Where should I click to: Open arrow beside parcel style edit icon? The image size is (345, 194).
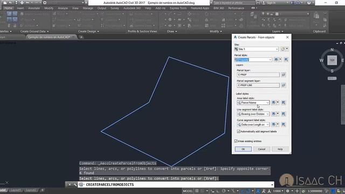tap(280, 60)
